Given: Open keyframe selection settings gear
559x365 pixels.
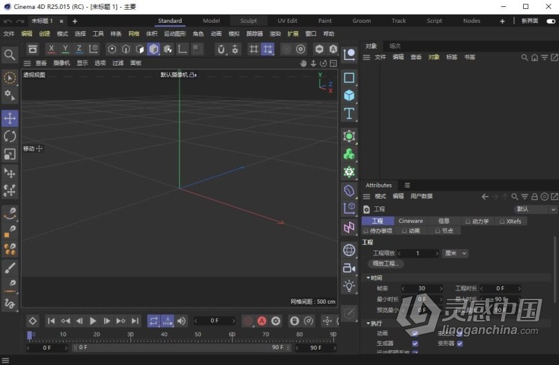Looking at the screenshot, I should 275,321.
